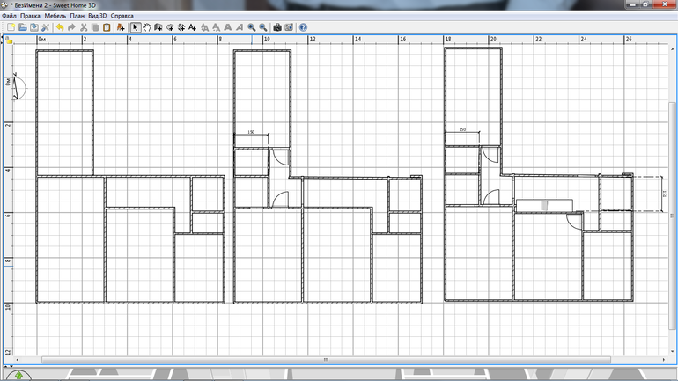Select the upper door in the middle plan
The image size is (678, 381).
coord(279,158)
